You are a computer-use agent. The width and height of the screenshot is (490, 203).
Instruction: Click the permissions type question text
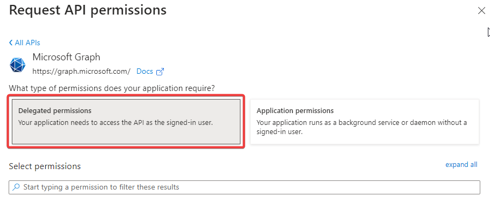click(112, 88)
